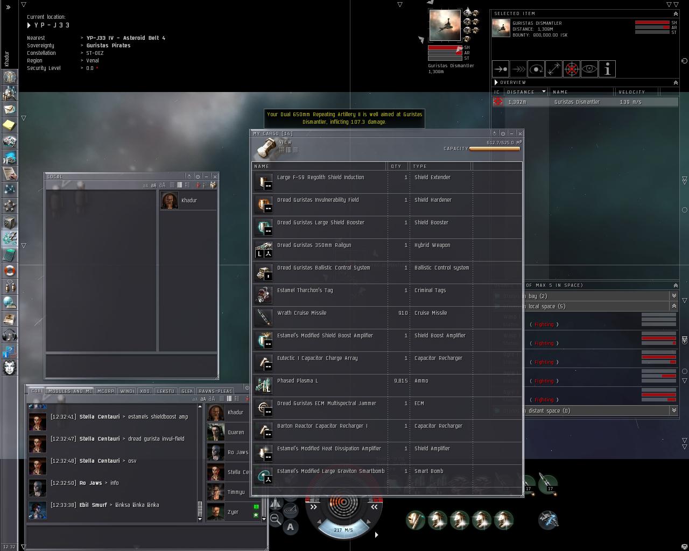Set largest font size in Local chat

162,185
